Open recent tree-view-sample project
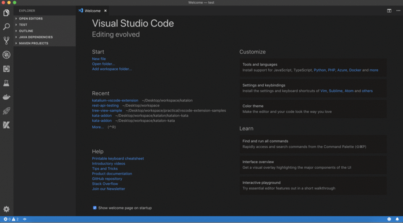403x223 pixels. pos(107,111)
